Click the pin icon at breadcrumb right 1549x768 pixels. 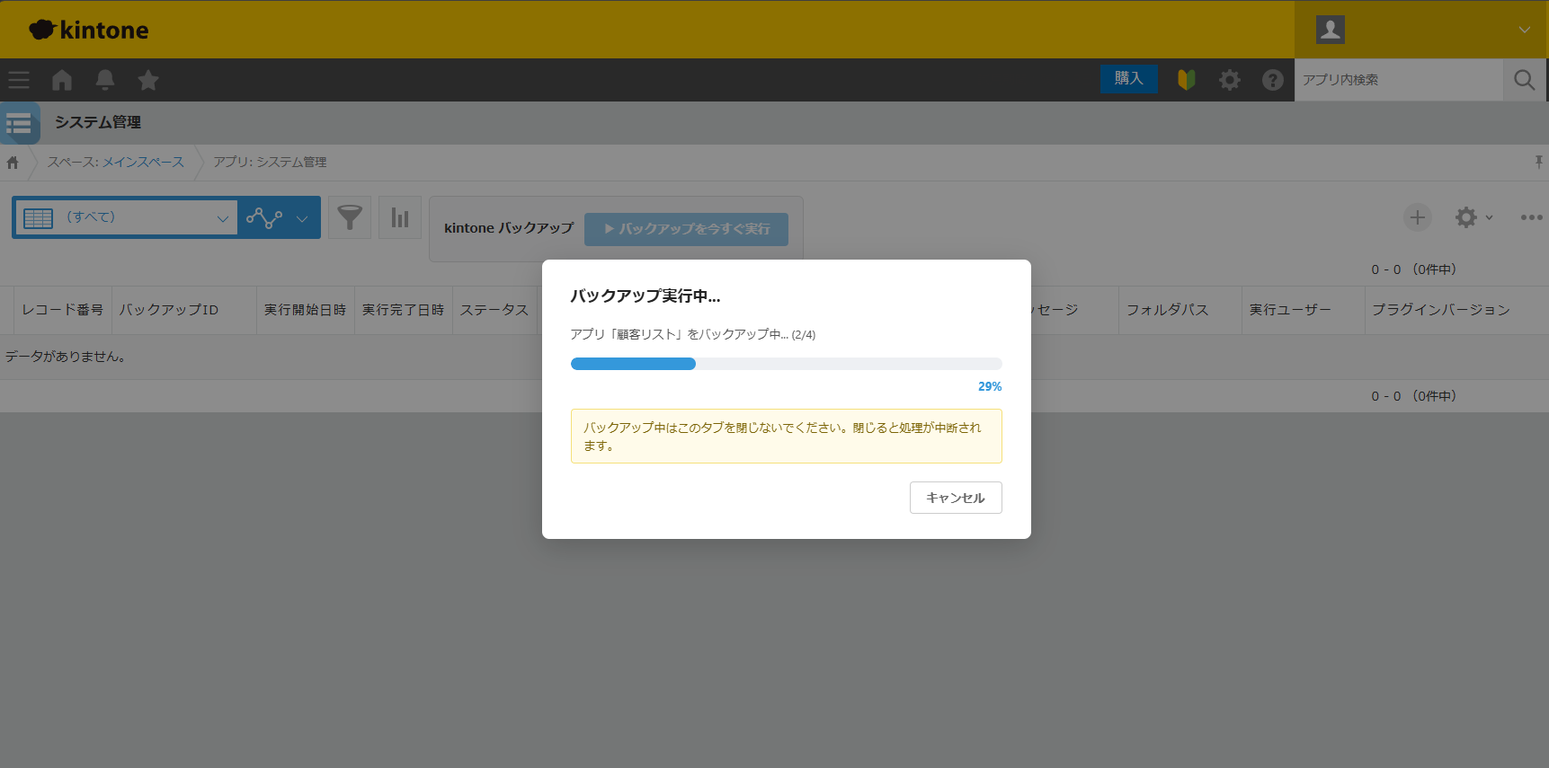point(1539,162)
